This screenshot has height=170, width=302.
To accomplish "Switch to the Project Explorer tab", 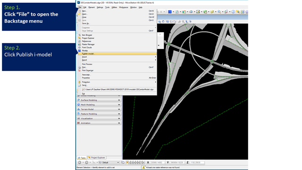I will point(97,158).
